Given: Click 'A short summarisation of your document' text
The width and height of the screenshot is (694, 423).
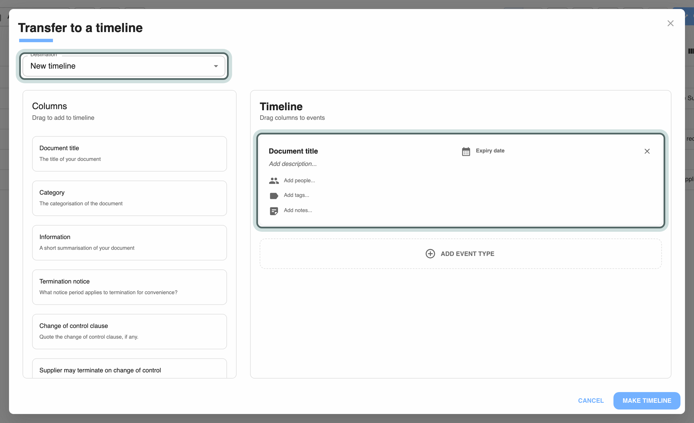Looking at the screenshot, I should [x=87, y=248].
